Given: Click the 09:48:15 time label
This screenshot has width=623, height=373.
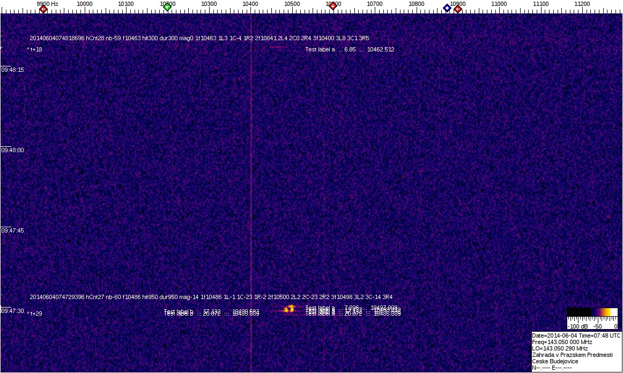Looking at the screenshot, I should pos(12,70).
